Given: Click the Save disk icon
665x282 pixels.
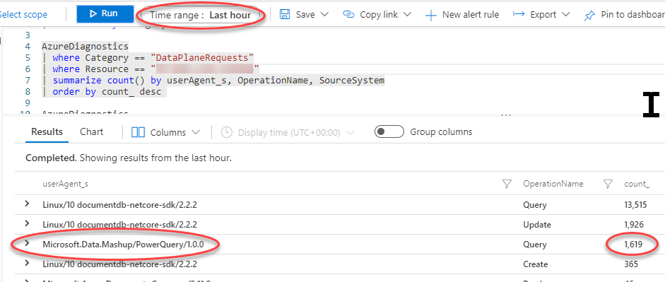Looking at the screenshot, I should pyautogui.click(x=285, y=14).
